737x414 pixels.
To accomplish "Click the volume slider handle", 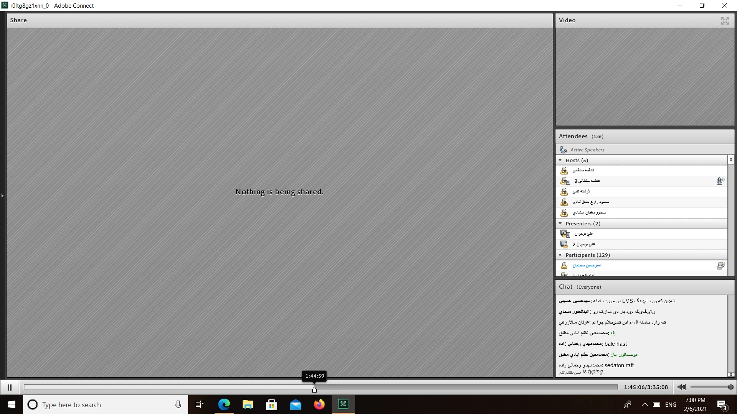I will (x=730, y=387).
